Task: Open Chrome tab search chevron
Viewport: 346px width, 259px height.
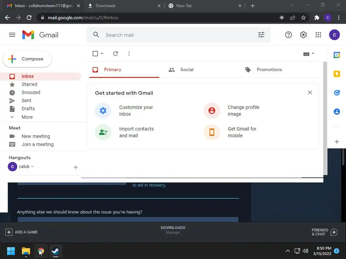Action: tap(292, 5)
